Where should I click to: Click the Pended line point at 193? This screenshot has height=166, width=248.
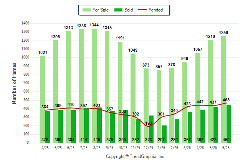click(149, 127)
